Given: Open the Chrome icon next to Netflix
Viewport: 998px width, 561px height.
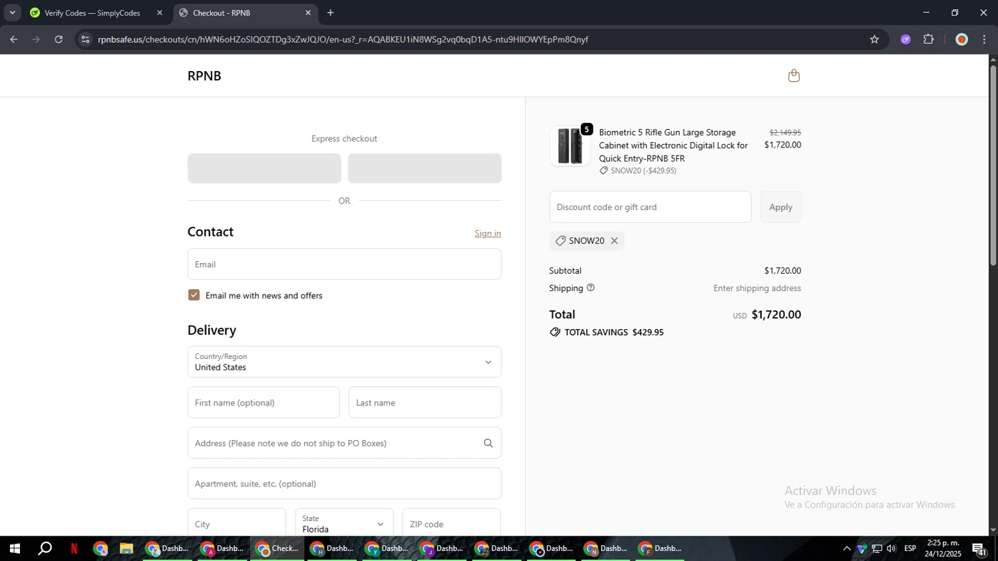Looking at the screenshot, I should [x=100, y=548].
